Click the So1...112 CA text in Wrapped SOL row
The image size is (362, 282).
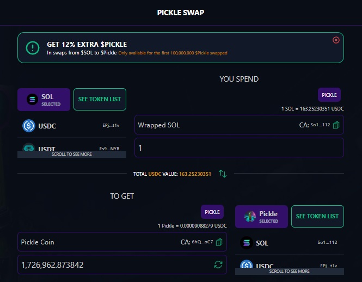tap(320, 125)
